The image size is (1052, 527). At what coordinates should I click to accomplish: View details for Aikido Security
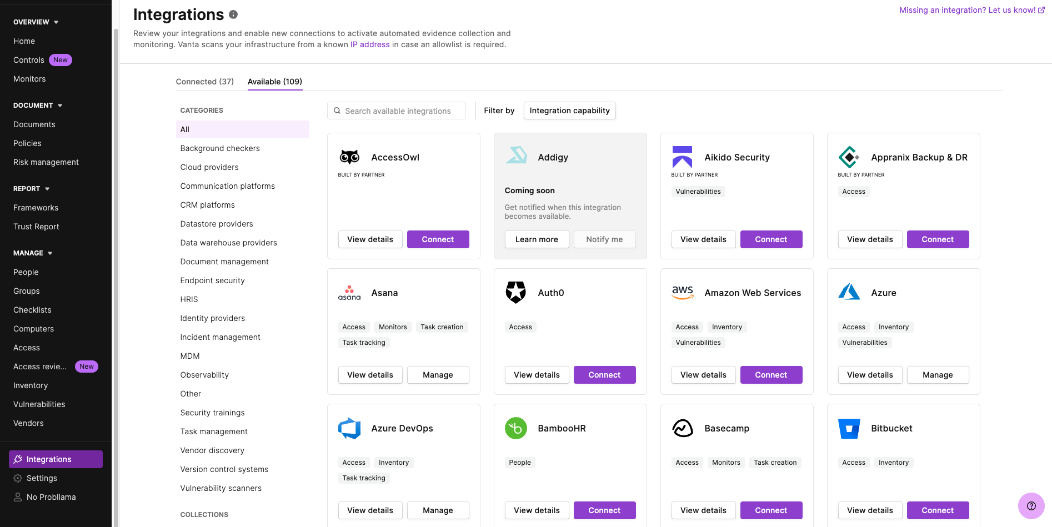coord(703,239)
